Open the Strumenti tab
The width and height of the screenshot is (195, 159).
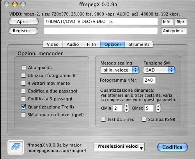coord(139,44)
